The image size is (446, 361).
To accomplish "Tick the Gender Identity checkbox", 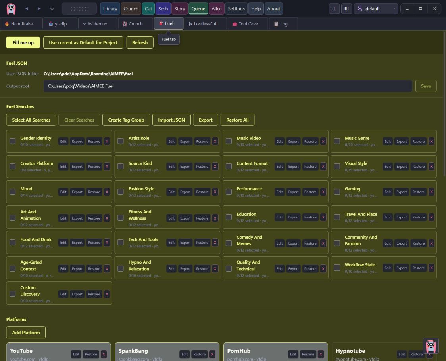I will point(13,141).
